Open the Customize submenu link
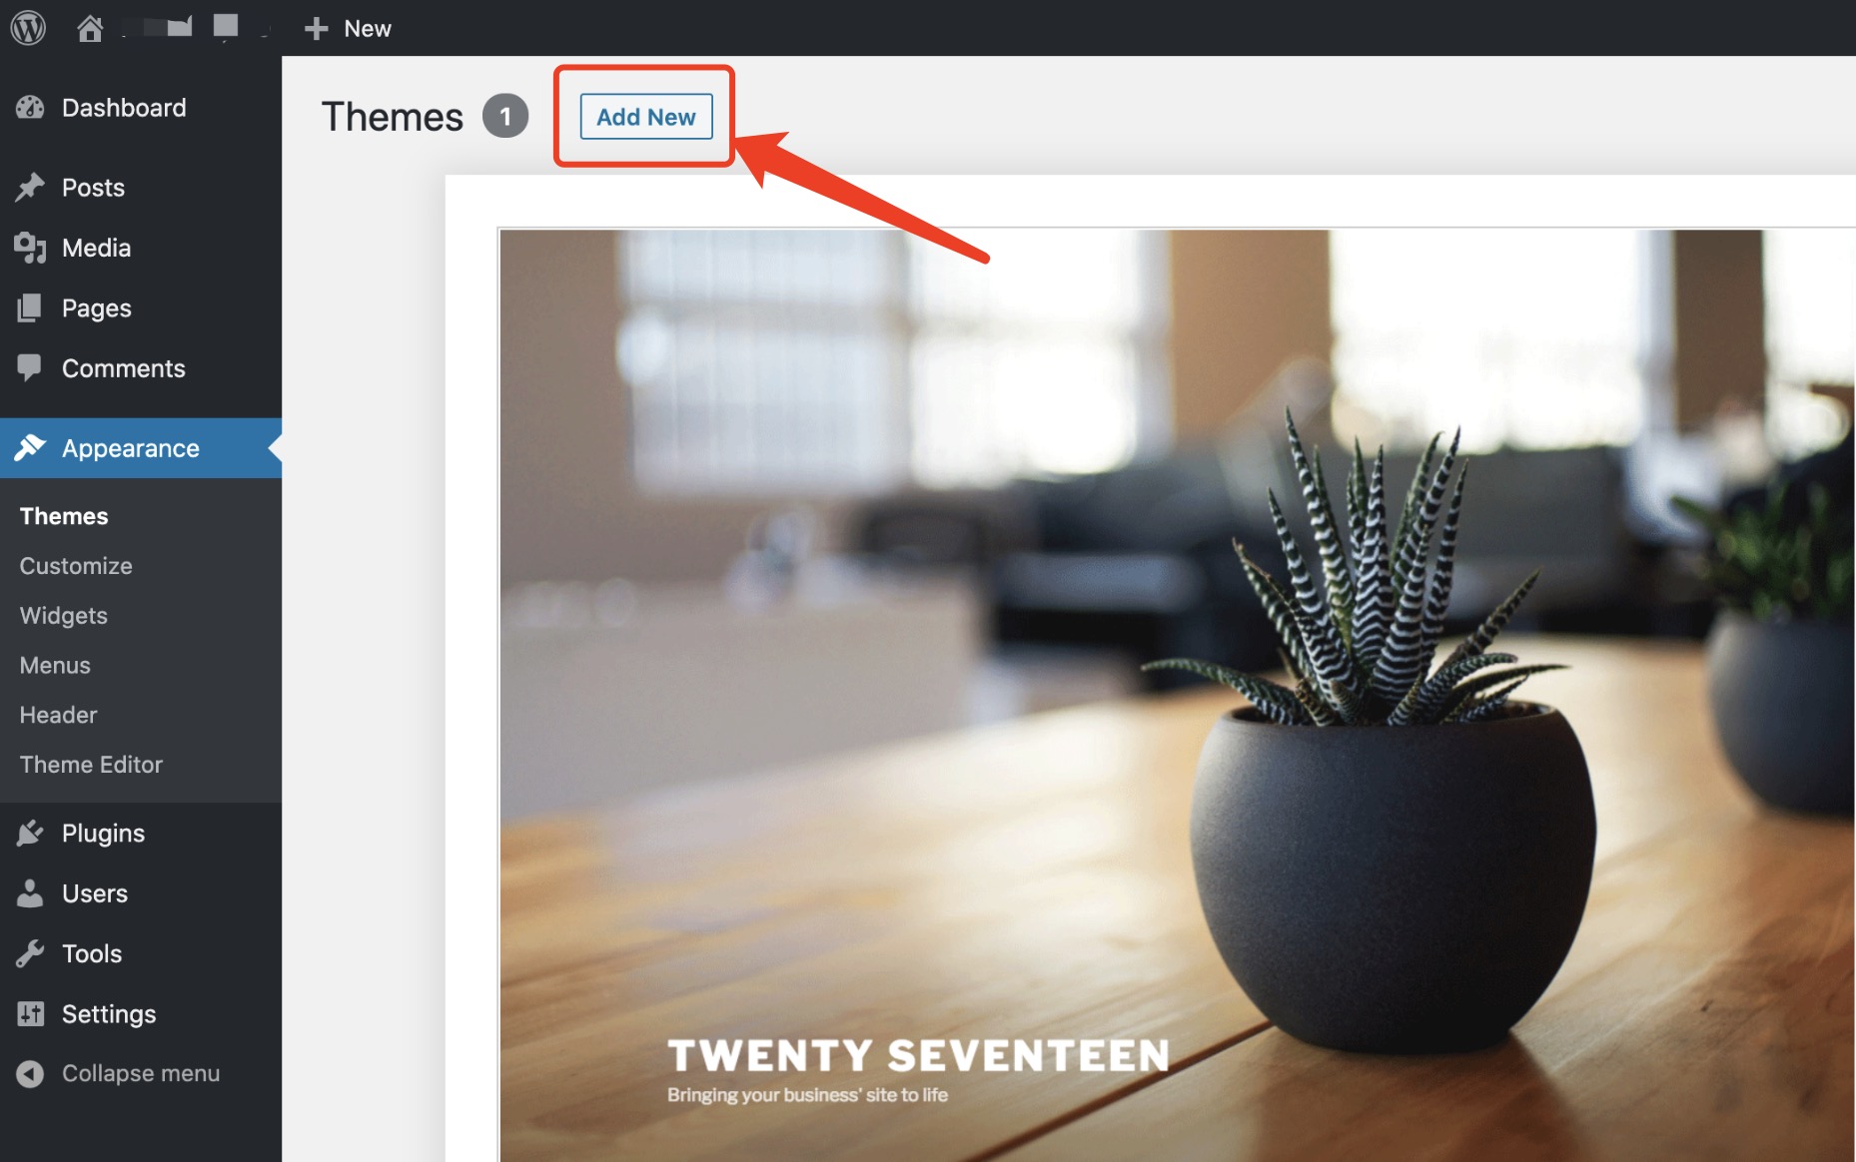The height and width of the screenshot is (1162, 1856). [x=76, y=566]
